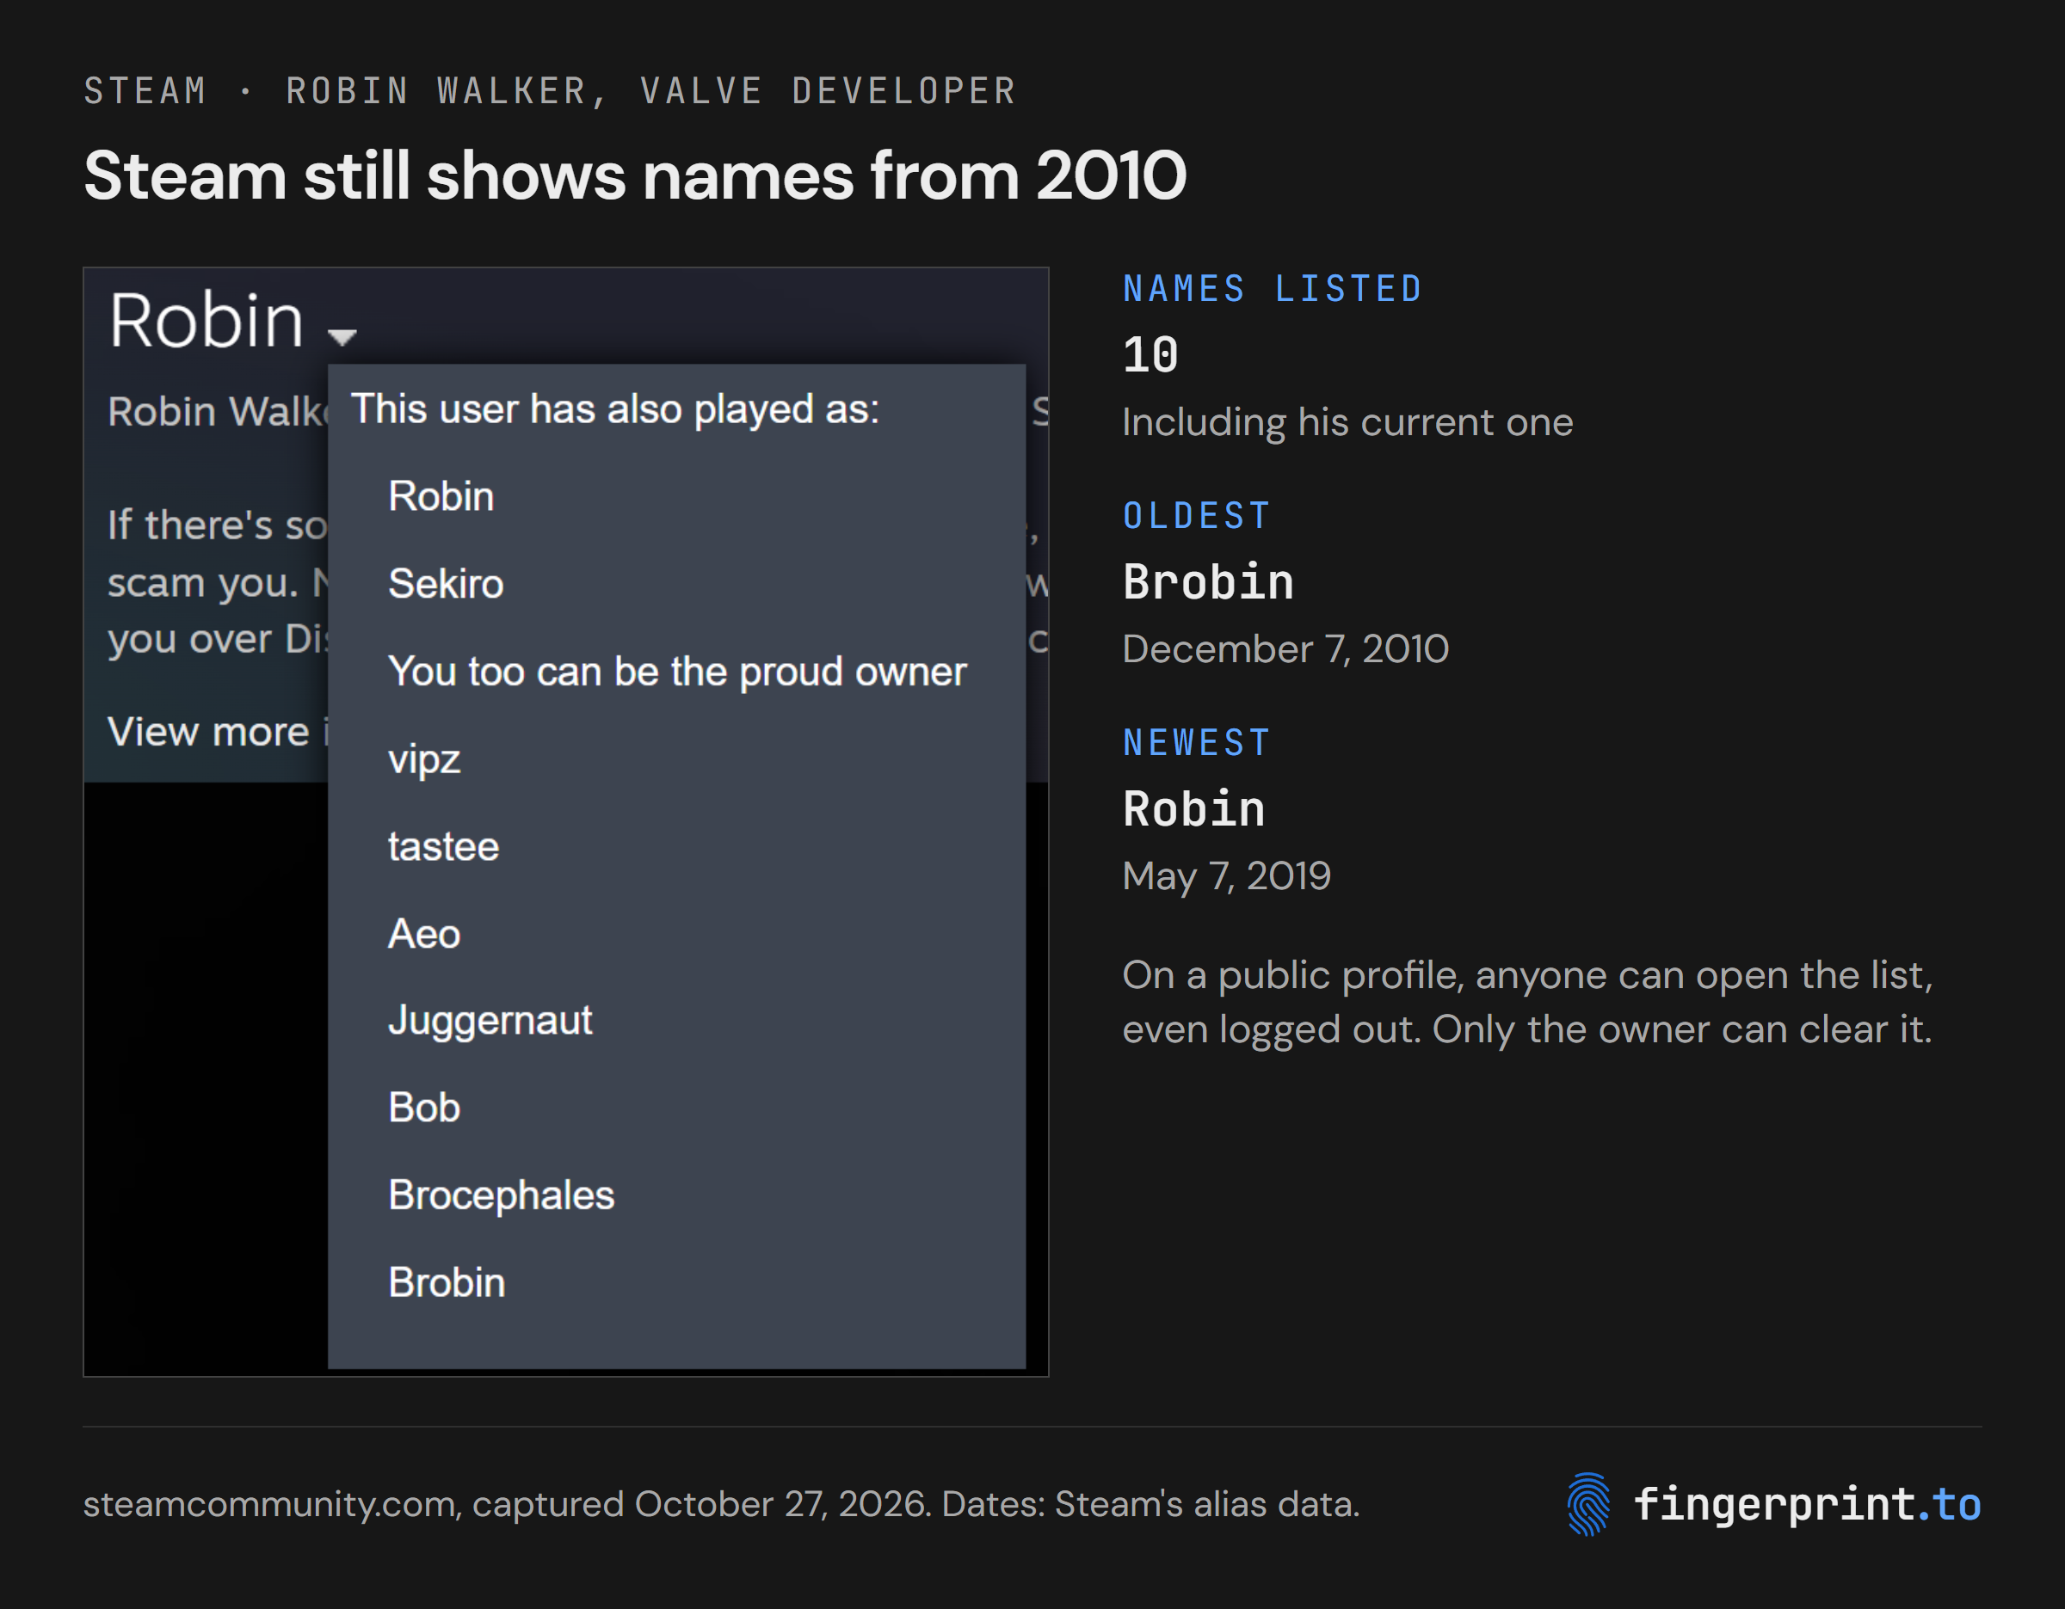Click the 'On a public profile' explanatory paragraph

click(1527, 1003)
